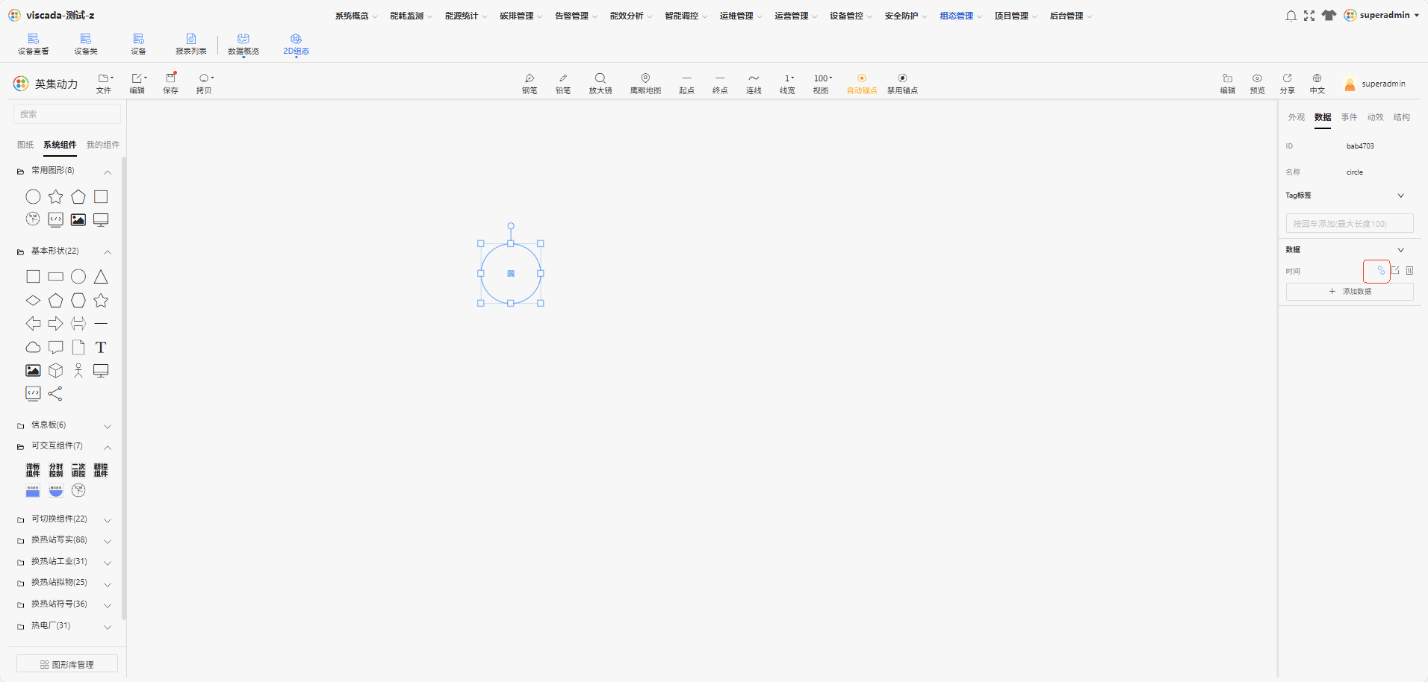Select the pen tool (钢笔) in toolbar
1428x682 pixels.
pos(530,84)
